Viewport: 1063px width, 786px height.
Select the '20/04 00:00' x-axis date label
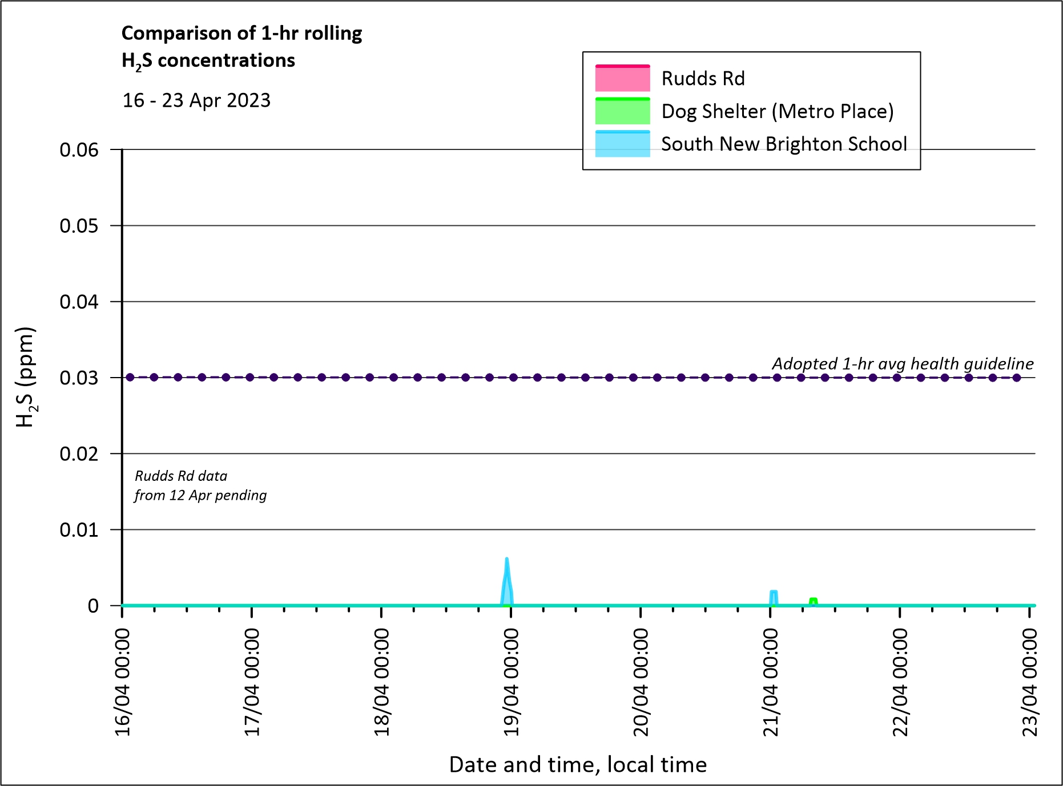641,682
